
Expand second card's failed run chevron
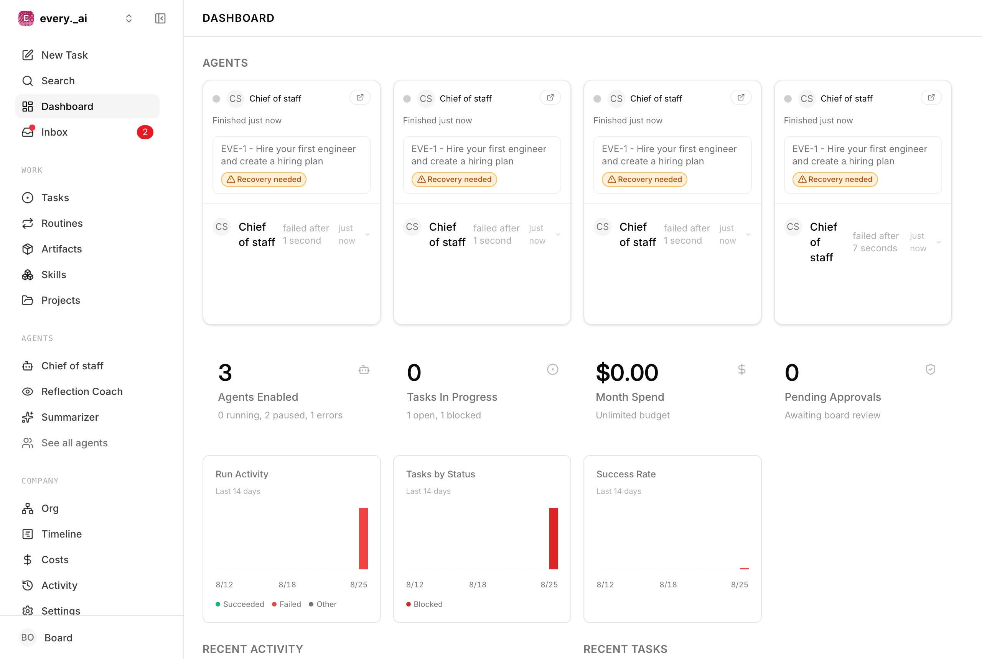click(x=558, y=234)
